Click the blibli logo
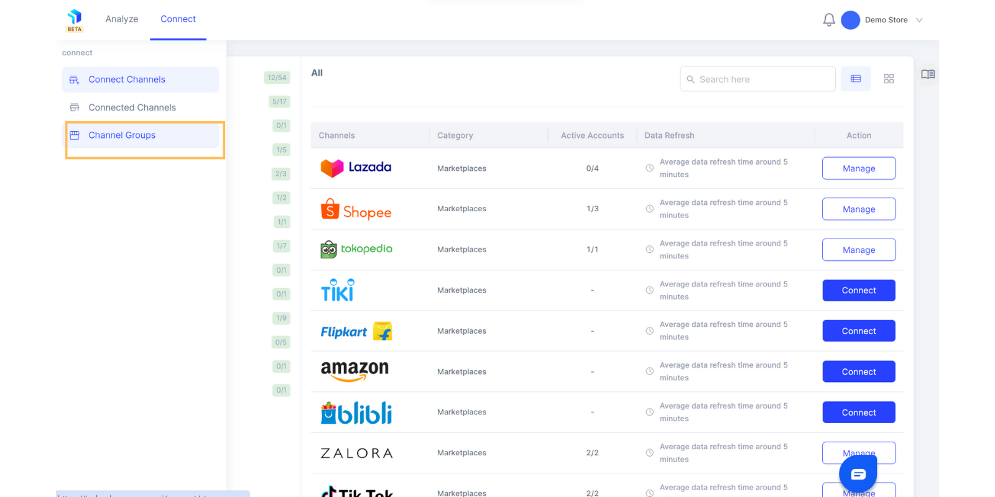Viewport: 995px width, 497px height. pyautogui.click(x=356, y=413)
